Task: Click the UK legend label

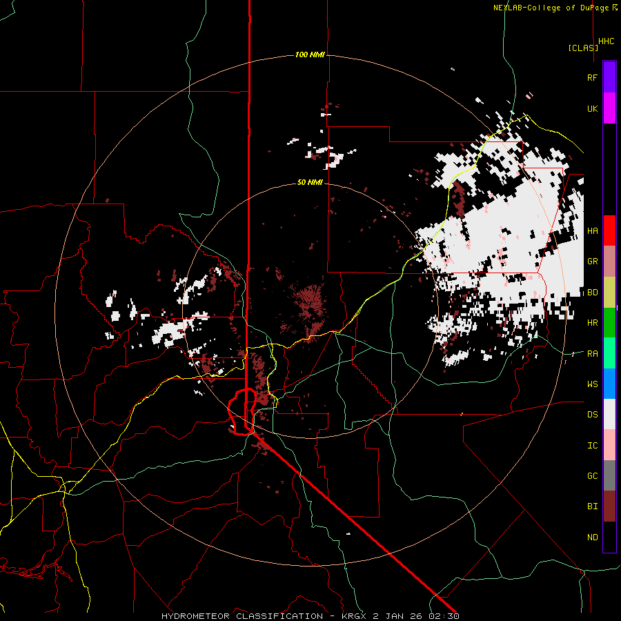Action: tap(592, 109)
